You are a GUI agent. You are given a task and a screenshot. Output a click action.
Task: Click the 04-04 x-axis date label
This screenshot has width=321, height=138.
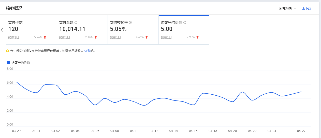click(75, 131)
